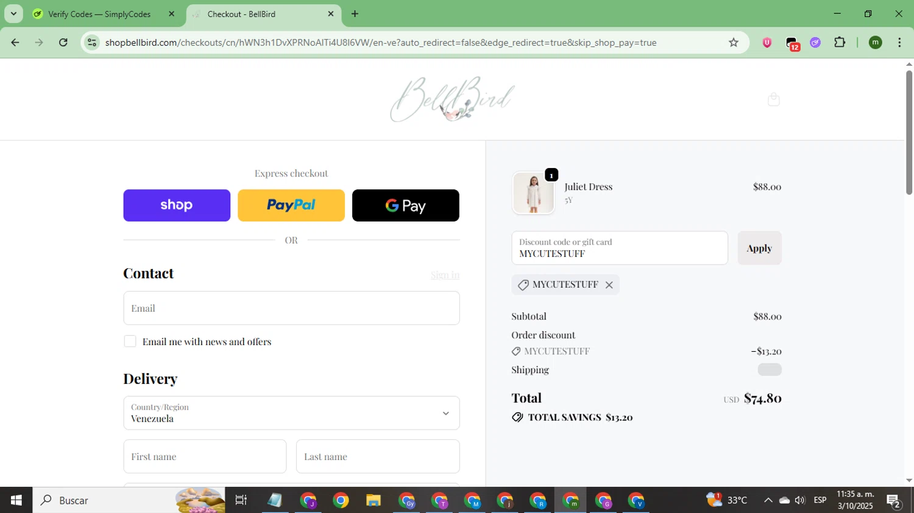Select the address bar URL

coord(381,43)
